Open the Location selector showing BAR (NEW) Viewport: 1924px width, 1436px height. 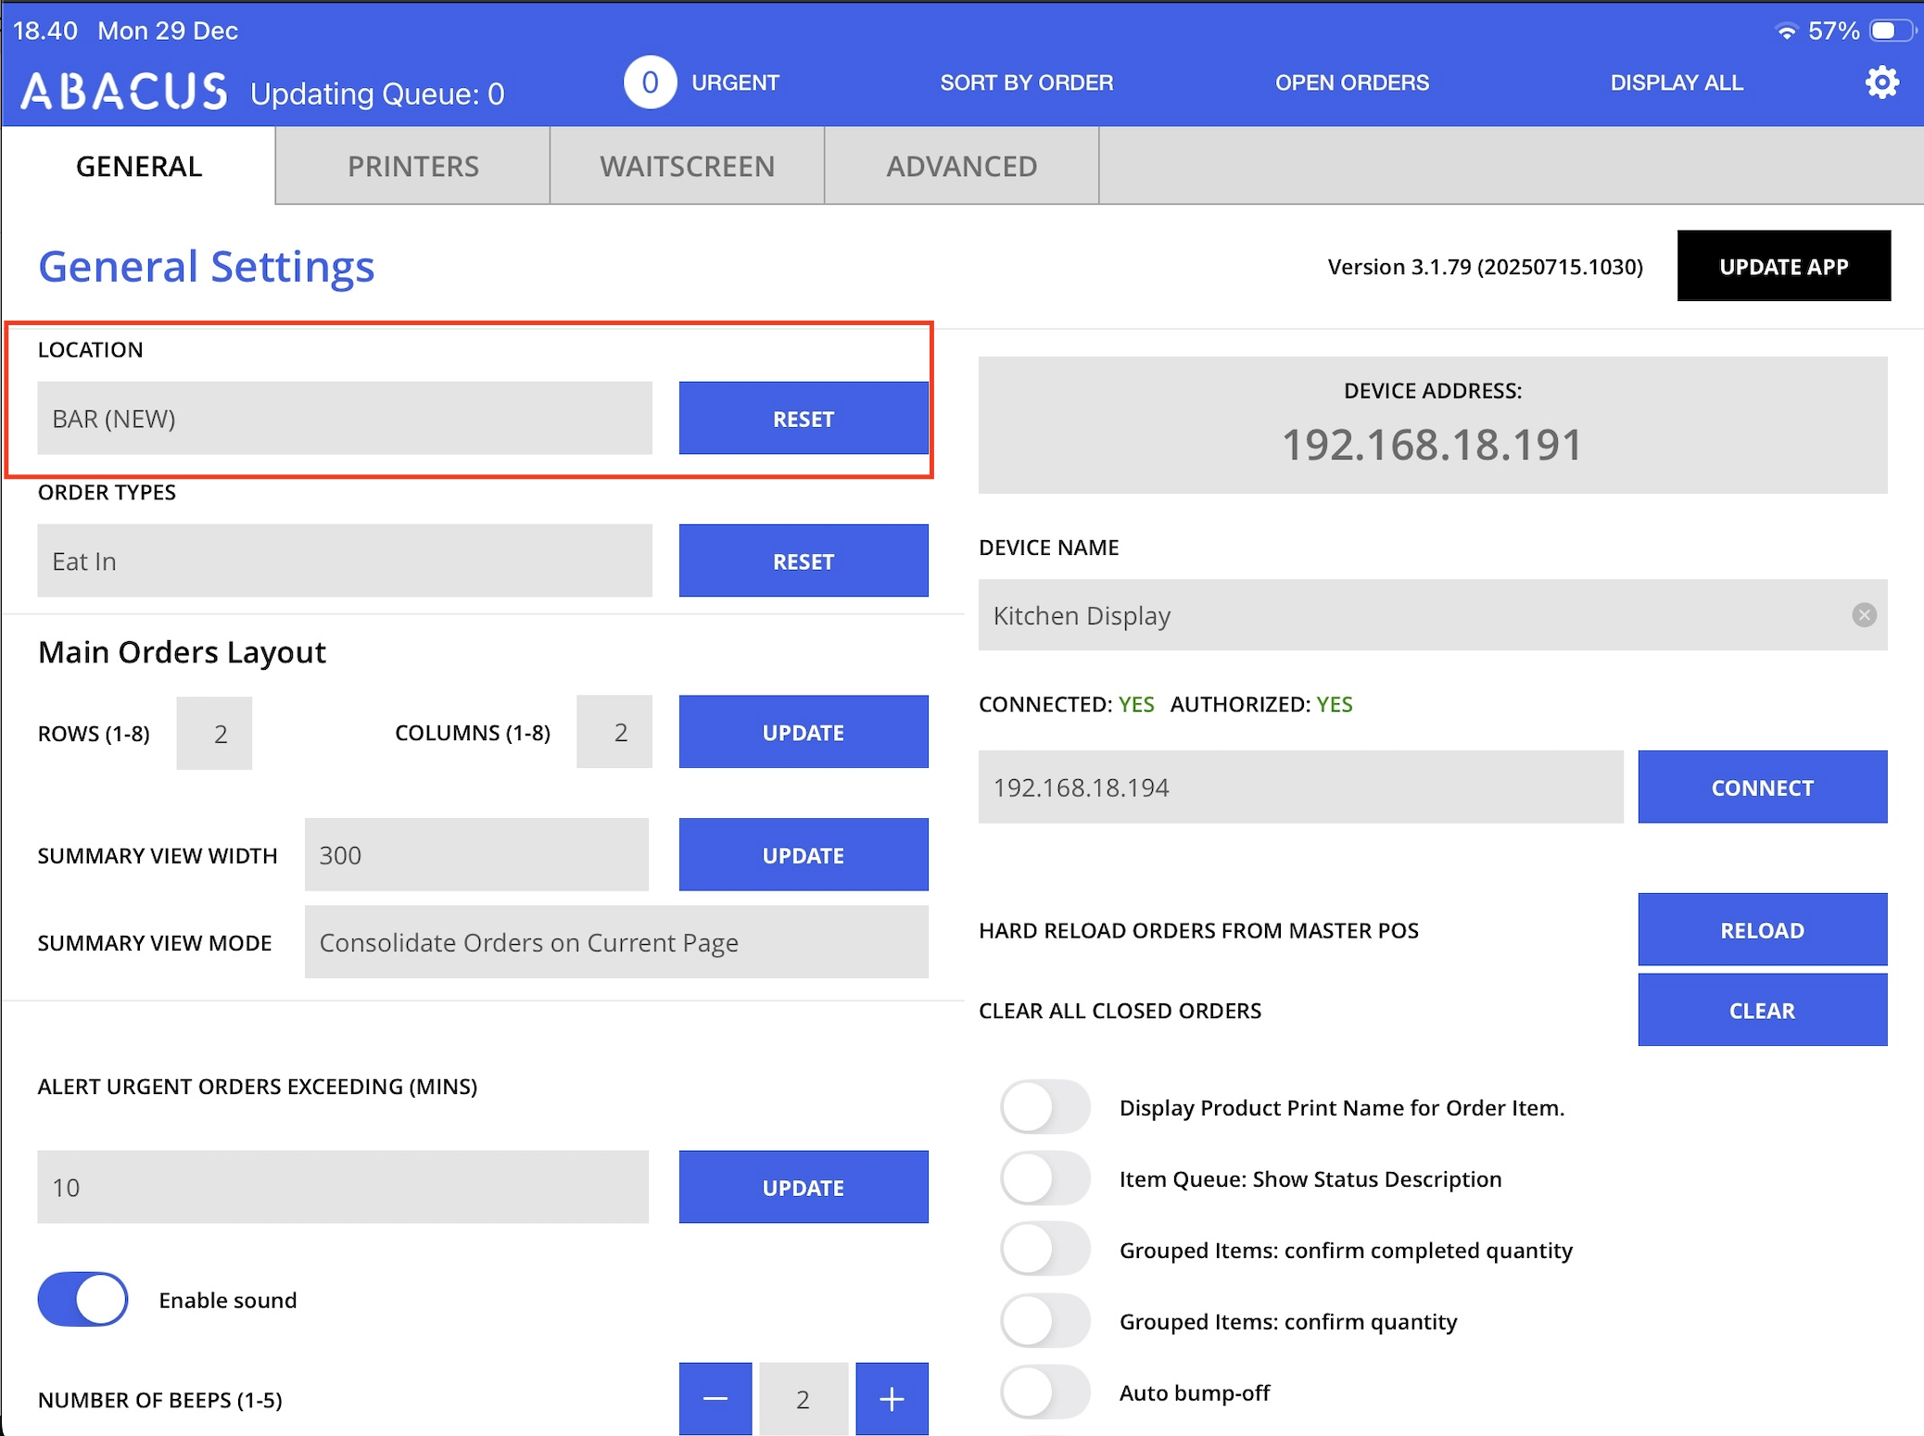coord(344,418)
